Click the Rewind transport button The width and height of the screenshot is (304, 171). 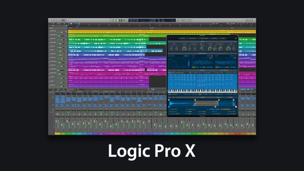click(x=112, y=20)
